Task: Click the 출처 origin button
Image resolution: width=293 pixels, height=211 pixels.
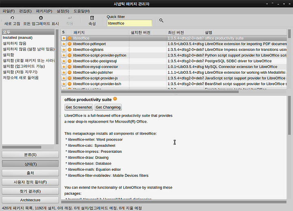Action: click(30, 173)
